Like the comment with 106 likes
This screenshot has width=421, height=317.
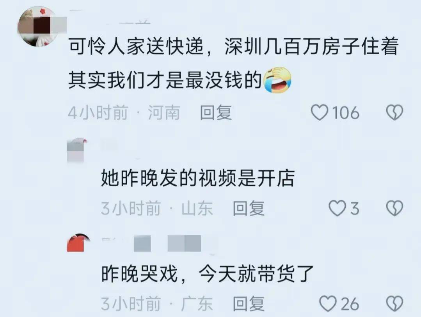320,112
